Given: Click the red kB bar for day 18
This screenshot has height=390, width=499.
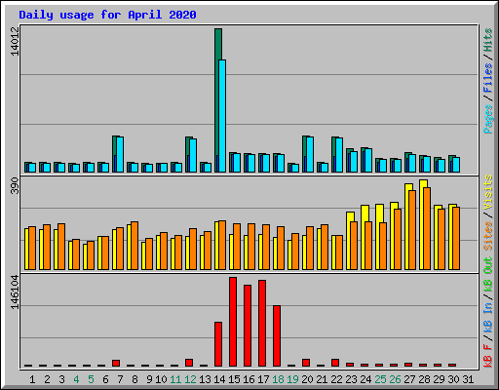Looking at the screenshot, I should (277, 335).
